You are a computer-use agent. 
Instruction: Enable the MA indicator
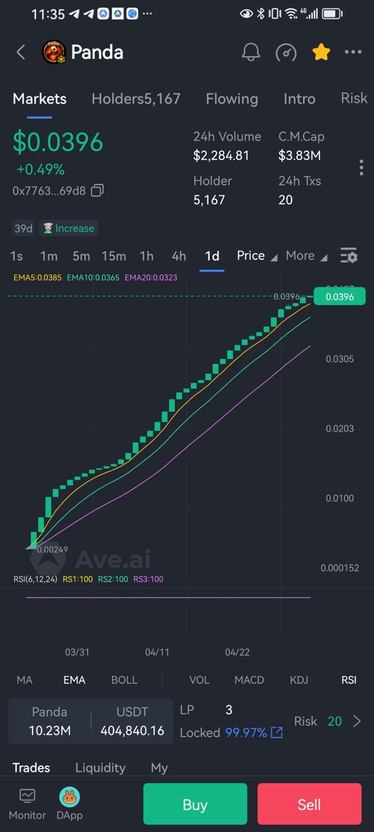(x=24, y=680)
